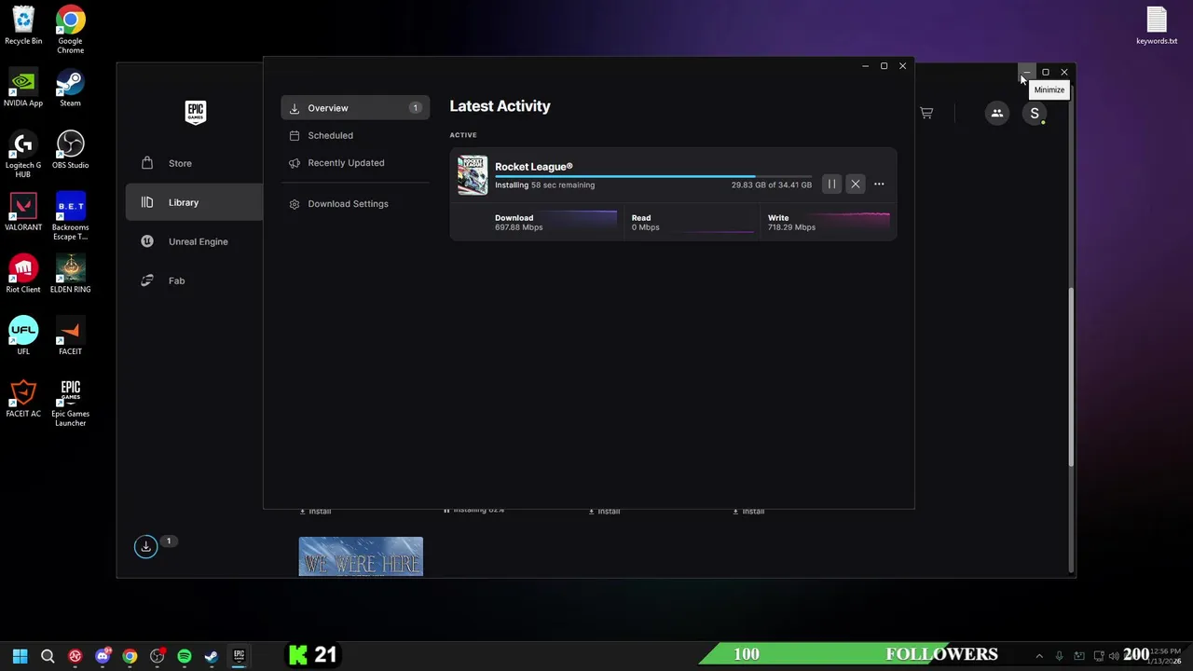Image resolution: width=1193 pixels, height=671 pixels.
Task: Open the Windows Start menu
Action: [20, 656]
